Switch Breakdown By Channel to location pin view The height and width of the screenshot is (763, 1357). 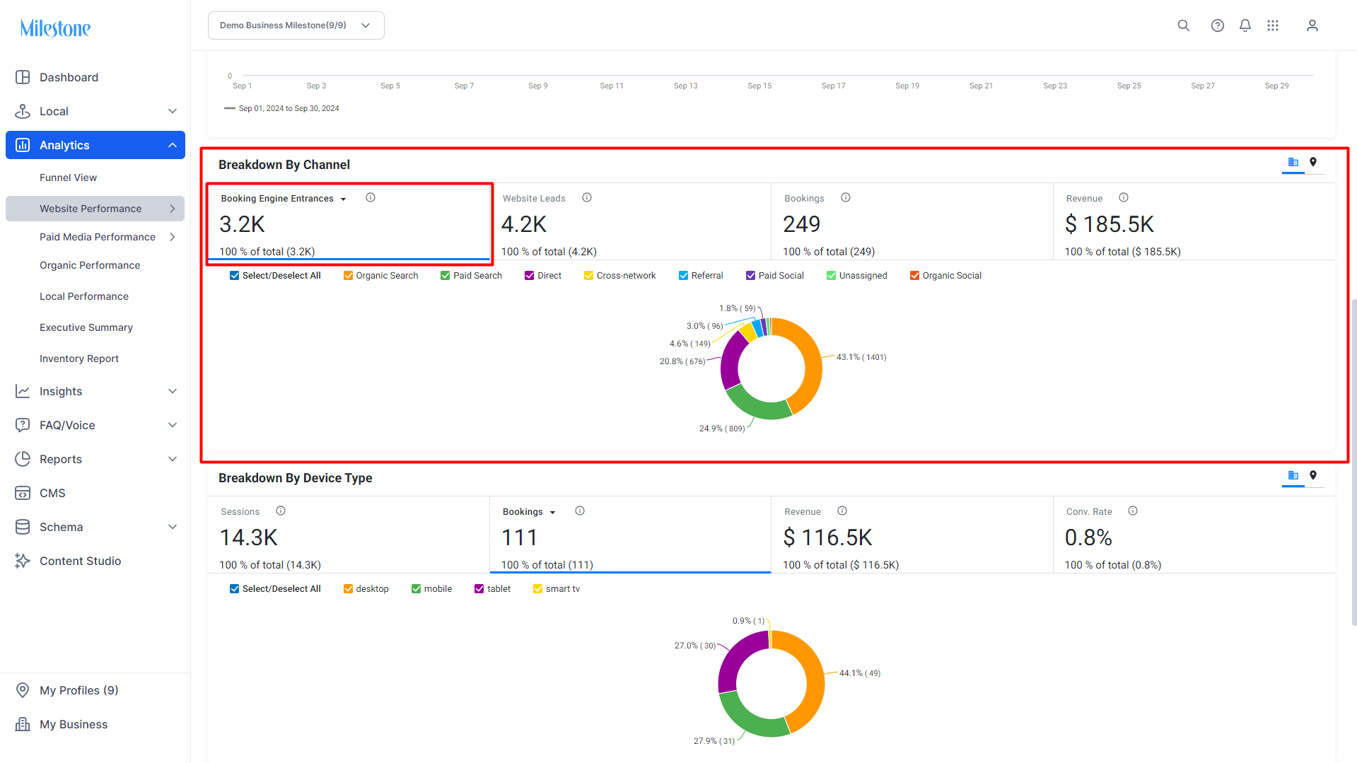tap(1313, 163)
